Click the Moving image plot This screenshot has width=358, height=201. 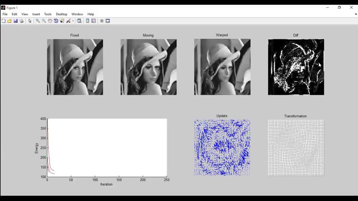coord(149,67)
